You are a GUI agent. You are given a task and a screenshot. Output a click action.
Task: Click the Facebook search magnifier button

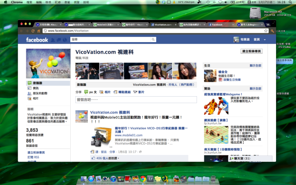153,39
